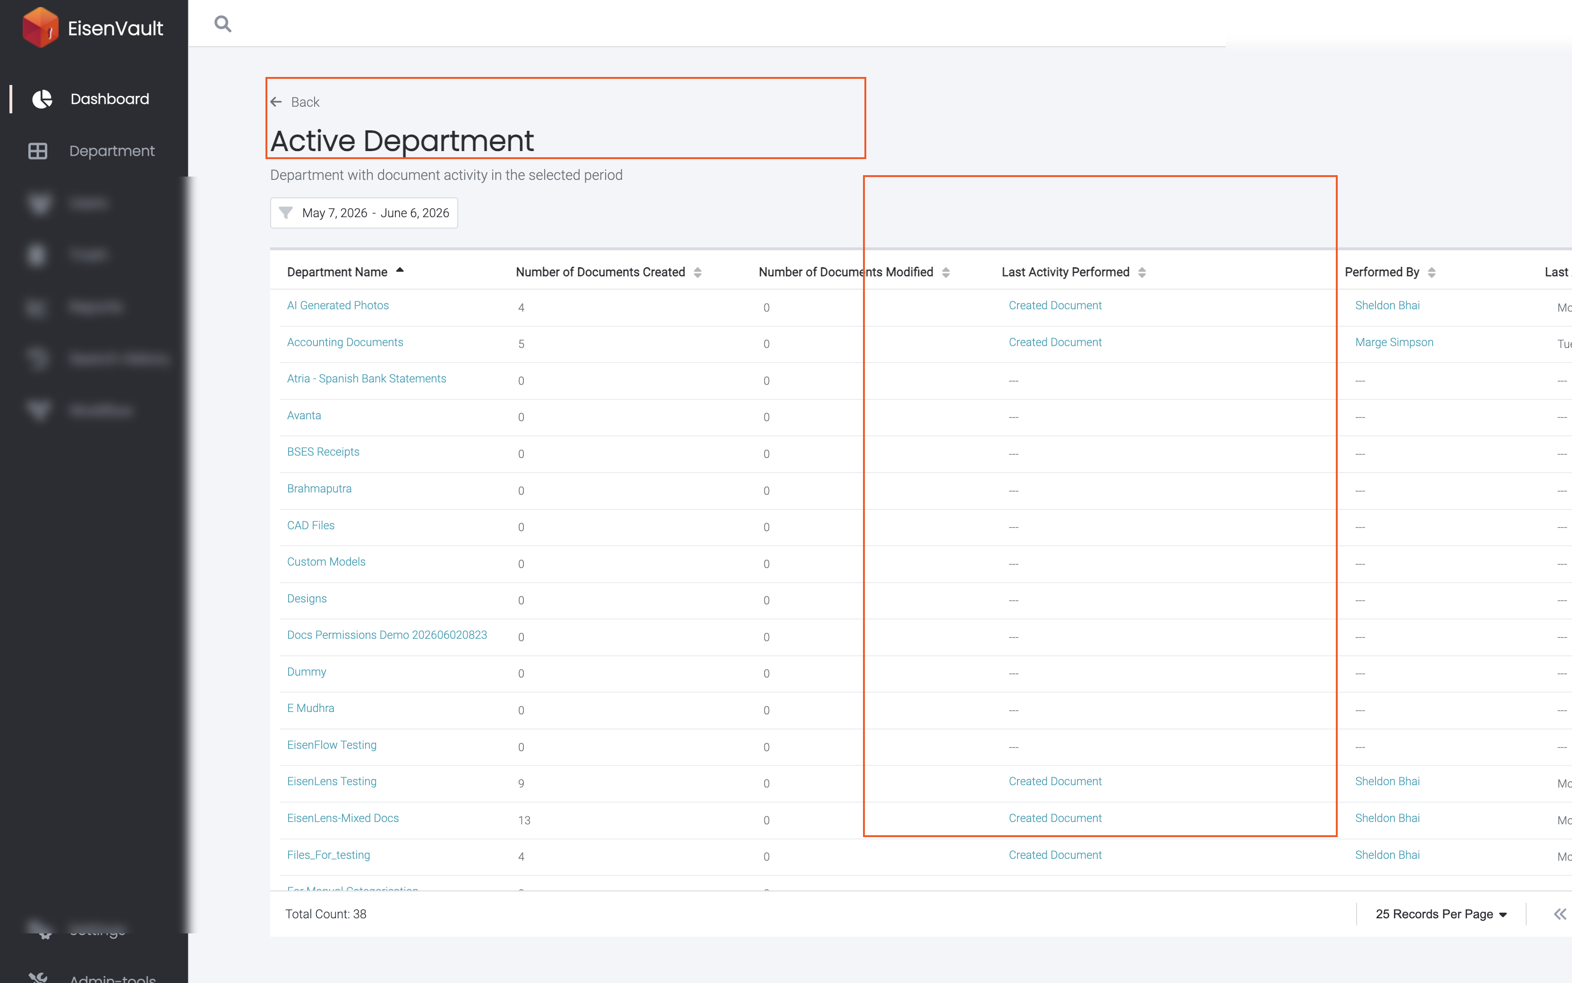Open Custom Models department
Screen dimensions: 1572x983
click(326, 561)
